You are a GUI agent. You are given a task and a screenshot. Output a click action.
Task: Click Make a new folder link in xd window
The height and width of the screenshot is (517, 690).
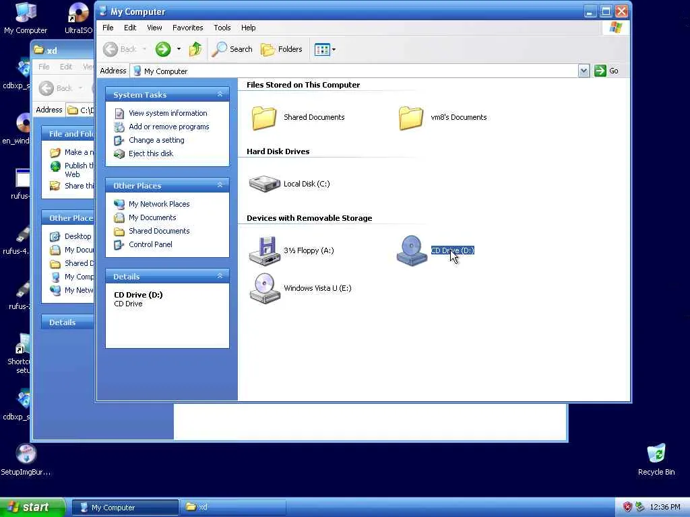click(80, 152)
